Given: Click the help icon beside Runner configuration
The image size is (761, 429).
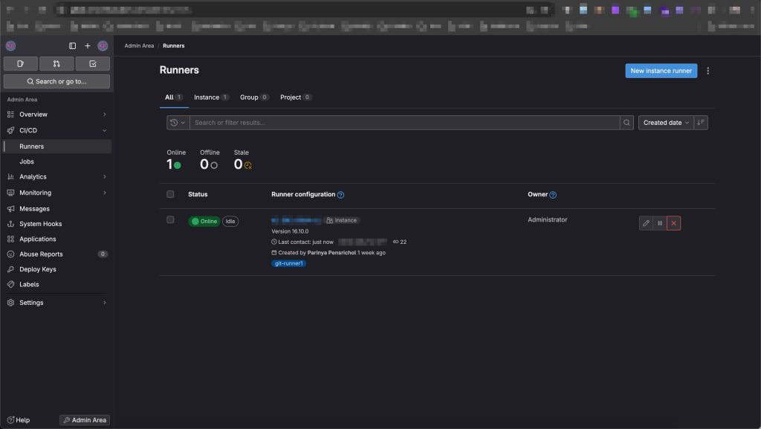Looking at the screenshot, I should pos(341,195).
